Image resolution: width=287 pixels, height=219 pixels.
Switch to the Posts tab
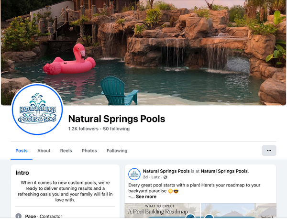(x=22, y=151)
